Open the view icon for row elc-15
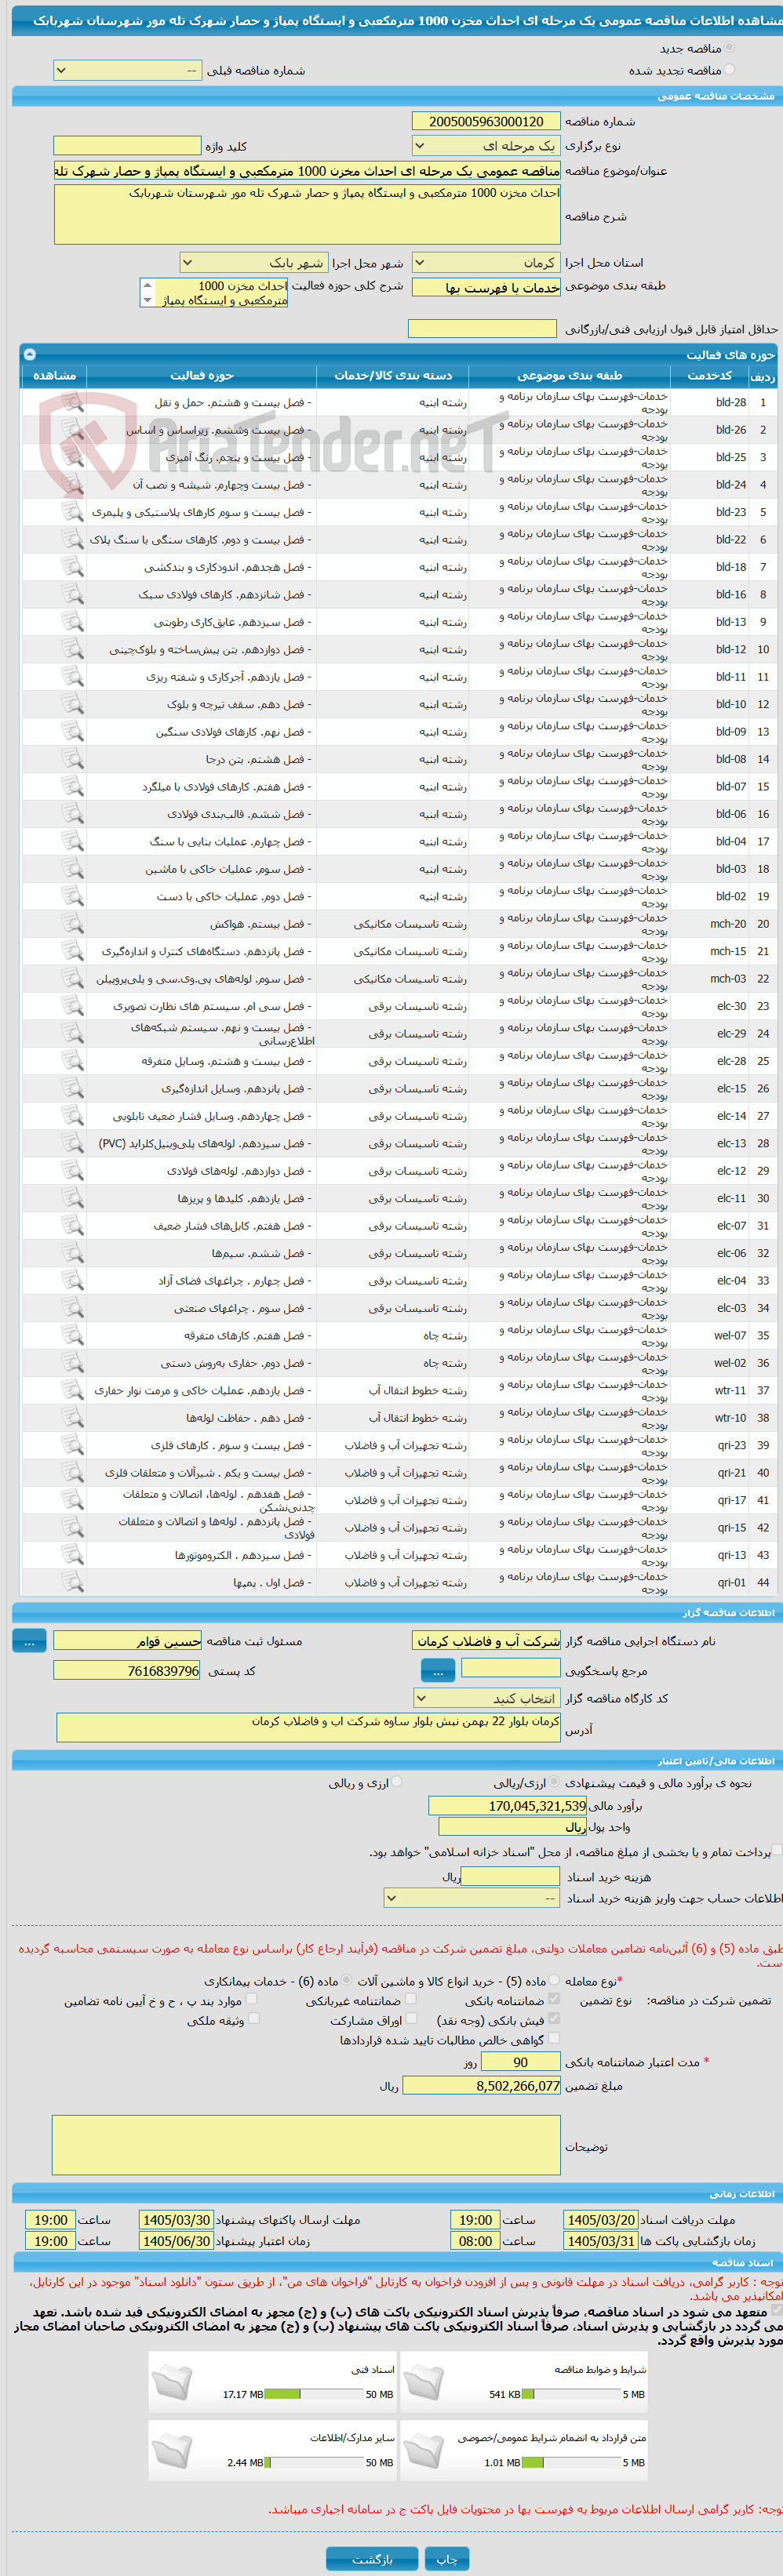 (x=72, y=1088)
